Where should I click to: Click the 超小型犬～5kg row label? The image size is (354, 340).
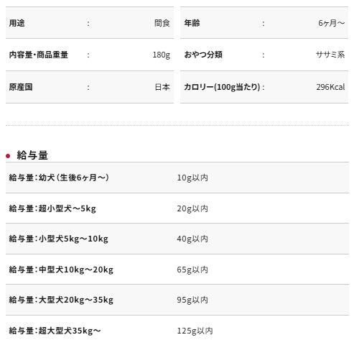[x=52, y=208]
